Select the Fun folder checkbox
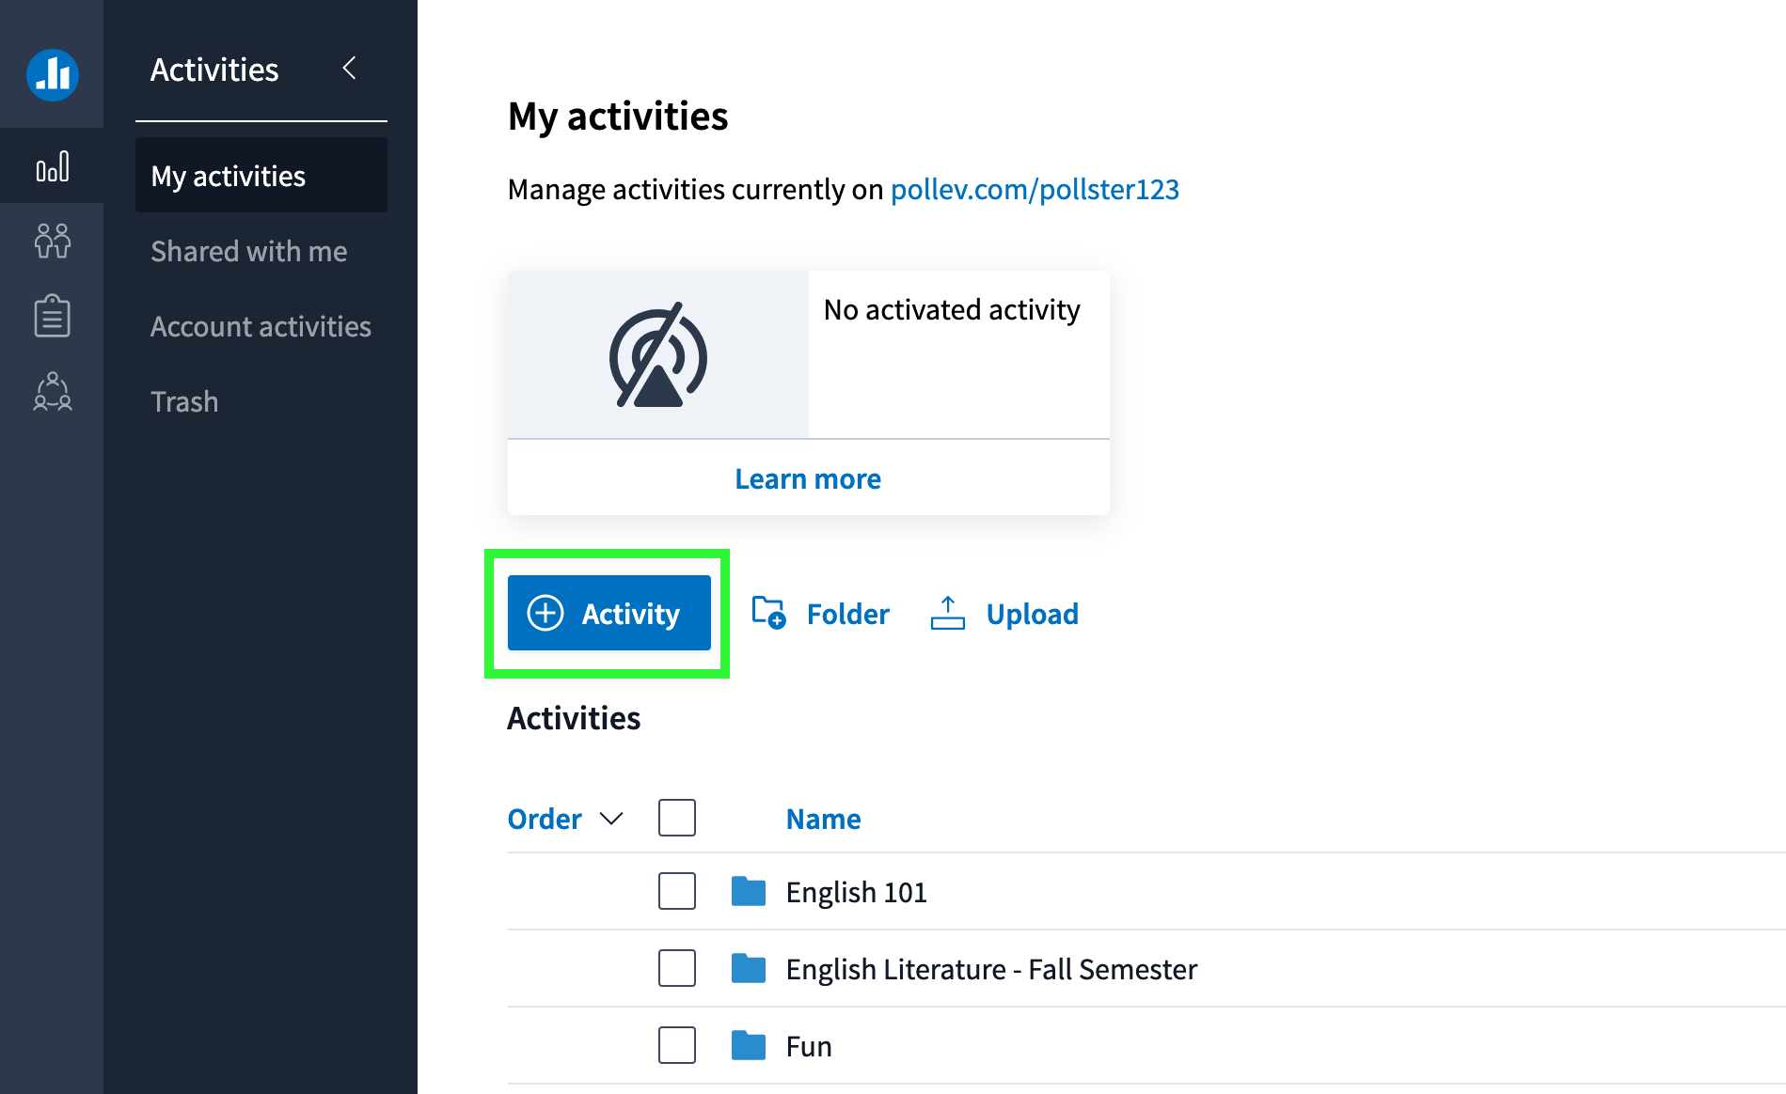 point(676,1045)
